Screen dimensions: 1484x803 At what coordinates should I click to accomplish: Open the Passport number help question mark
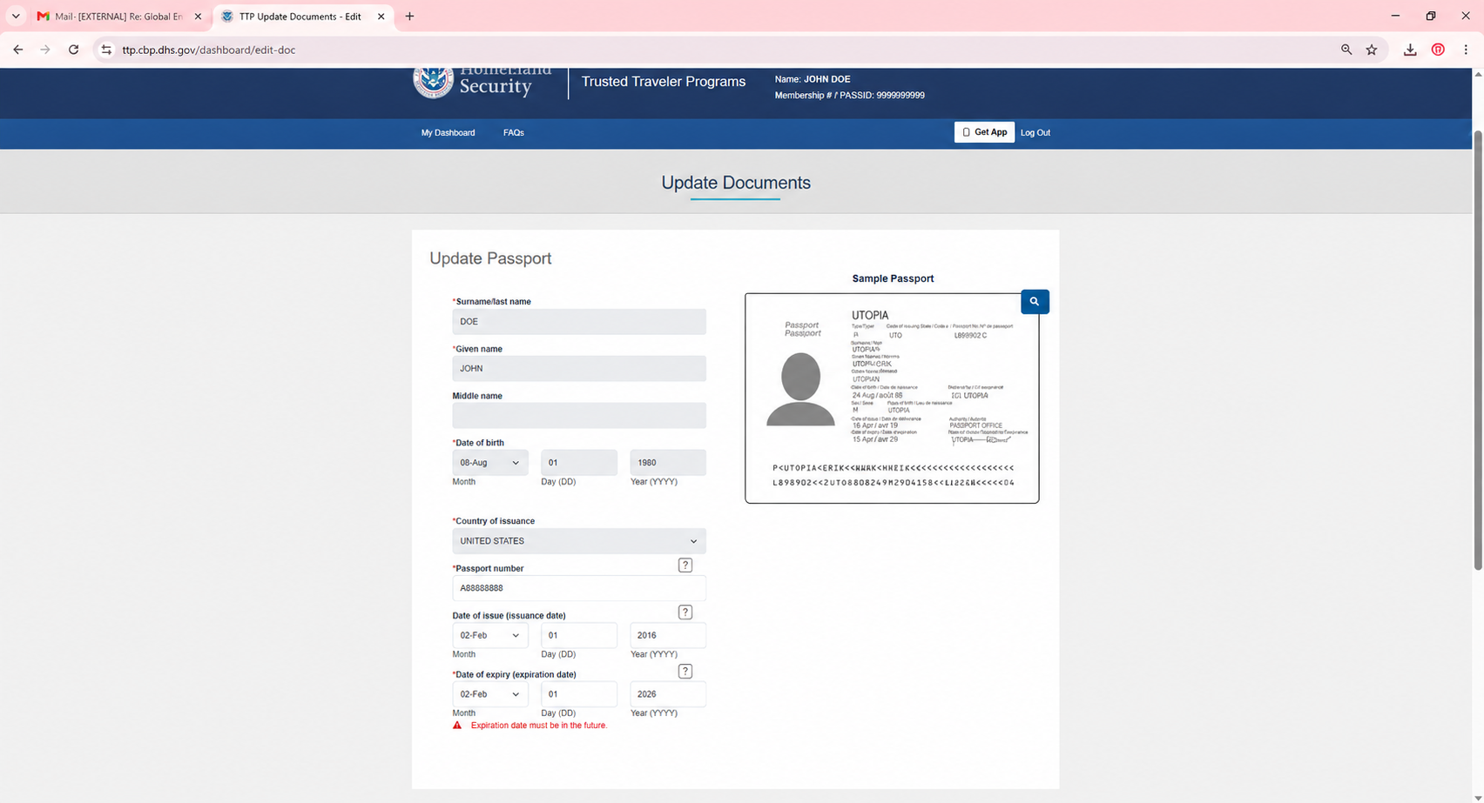click(685, 565)
